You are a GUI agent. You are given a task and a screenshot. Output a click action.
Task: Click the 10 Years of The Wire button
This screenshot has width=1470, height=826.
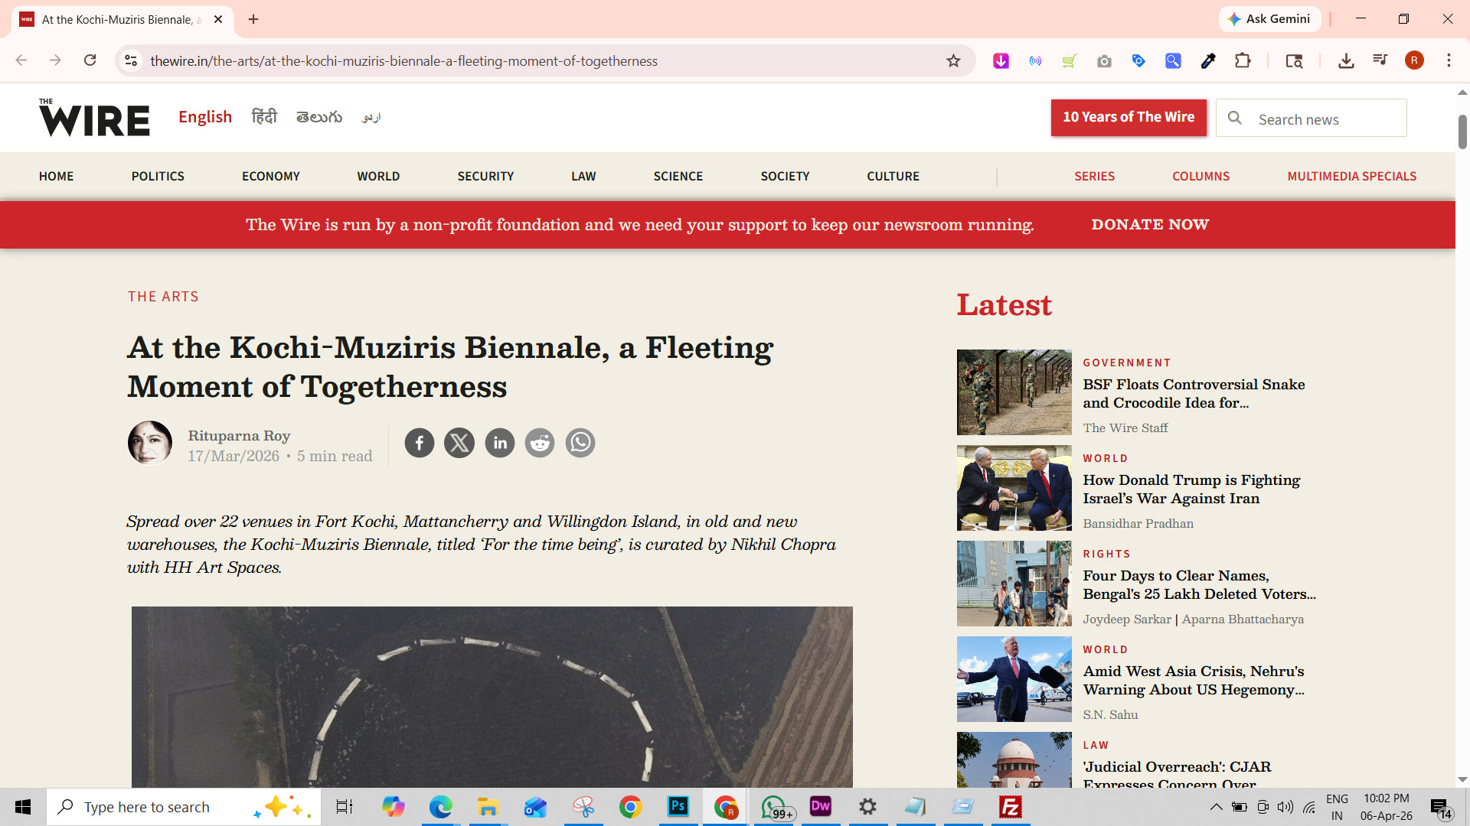(1129, 118)
